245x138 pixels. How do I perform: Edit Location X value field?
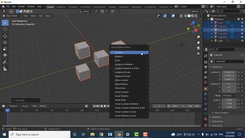229,72
